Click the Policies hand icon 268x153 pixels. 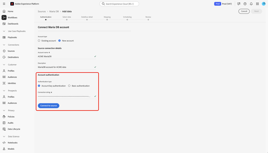[x=4, y=117]
